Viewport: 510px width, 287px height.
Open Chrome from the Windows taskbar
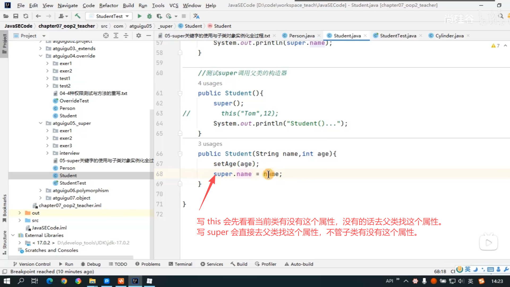pyautogui.click(x=64, y=281)
